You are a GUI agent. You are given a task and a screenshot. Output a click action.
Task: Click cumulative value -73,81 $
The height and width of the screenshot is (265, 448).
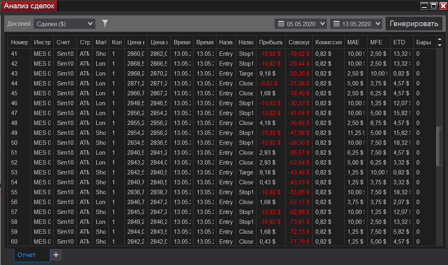[x=298, y=222]
